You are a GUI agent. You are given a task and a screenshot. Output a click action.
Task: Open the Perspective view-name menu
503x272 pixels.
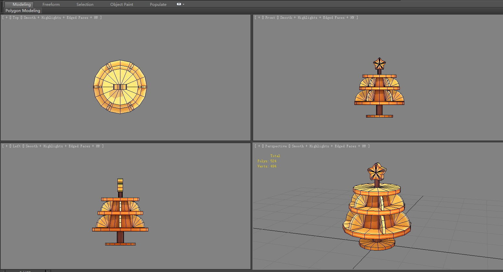click(276, 146)
